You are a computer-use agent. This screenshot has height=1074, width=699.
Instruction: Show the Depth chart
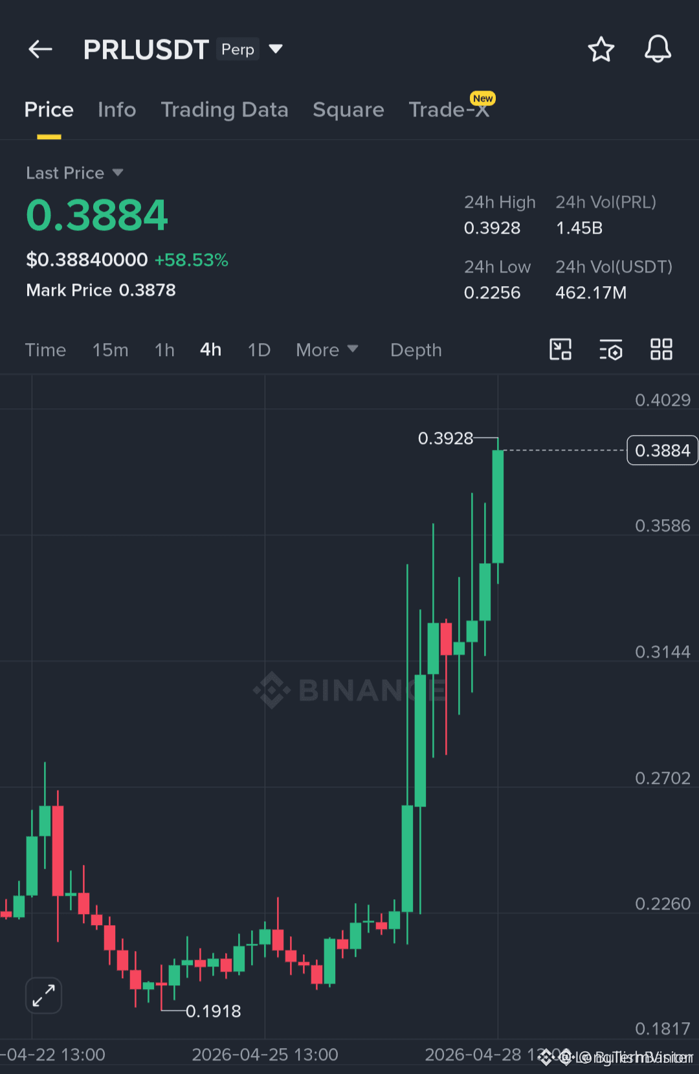(x=416, y=350)
